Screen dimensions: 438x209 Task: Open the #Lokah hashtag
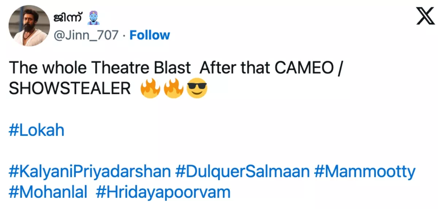(36, 130)
